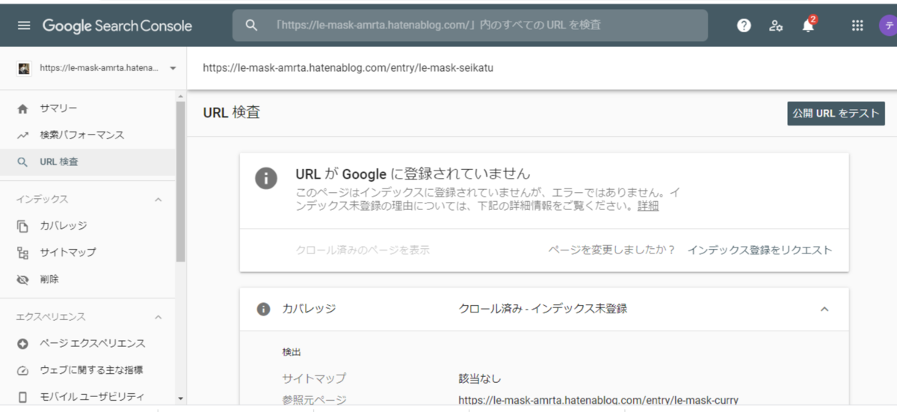Click the inspected URL text at top
Image resolution: width=897 pixels, height=412 pixels.
(x=348, y=68)
